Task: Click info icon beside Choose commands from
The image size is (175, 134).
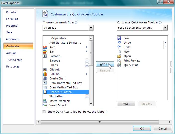Action: tap(76, 23)
